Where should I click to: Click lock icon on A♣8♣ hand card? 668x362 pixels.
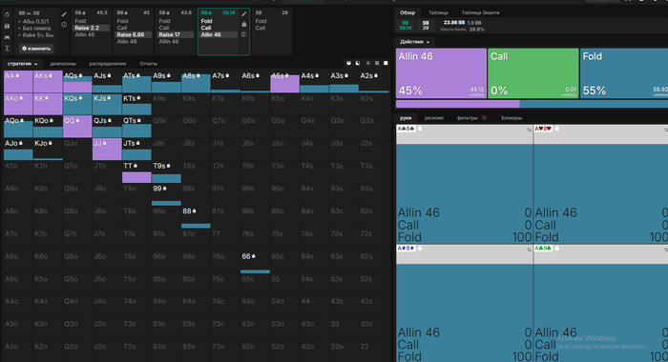click(x=556, y=249)
